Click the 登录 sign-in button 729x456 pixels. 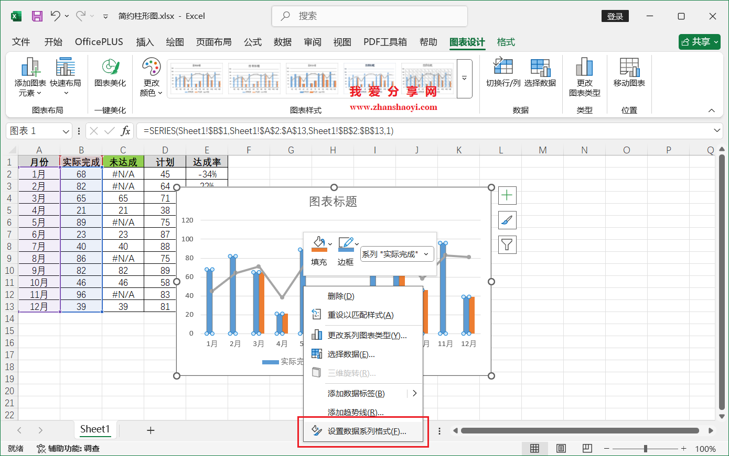coord(615,16)
